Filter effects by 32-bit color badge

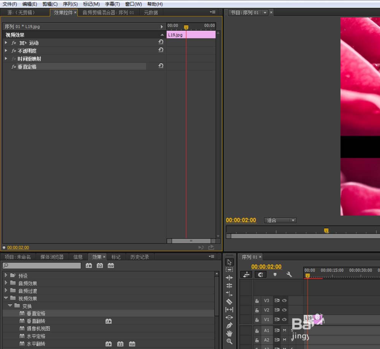[100, 266]
